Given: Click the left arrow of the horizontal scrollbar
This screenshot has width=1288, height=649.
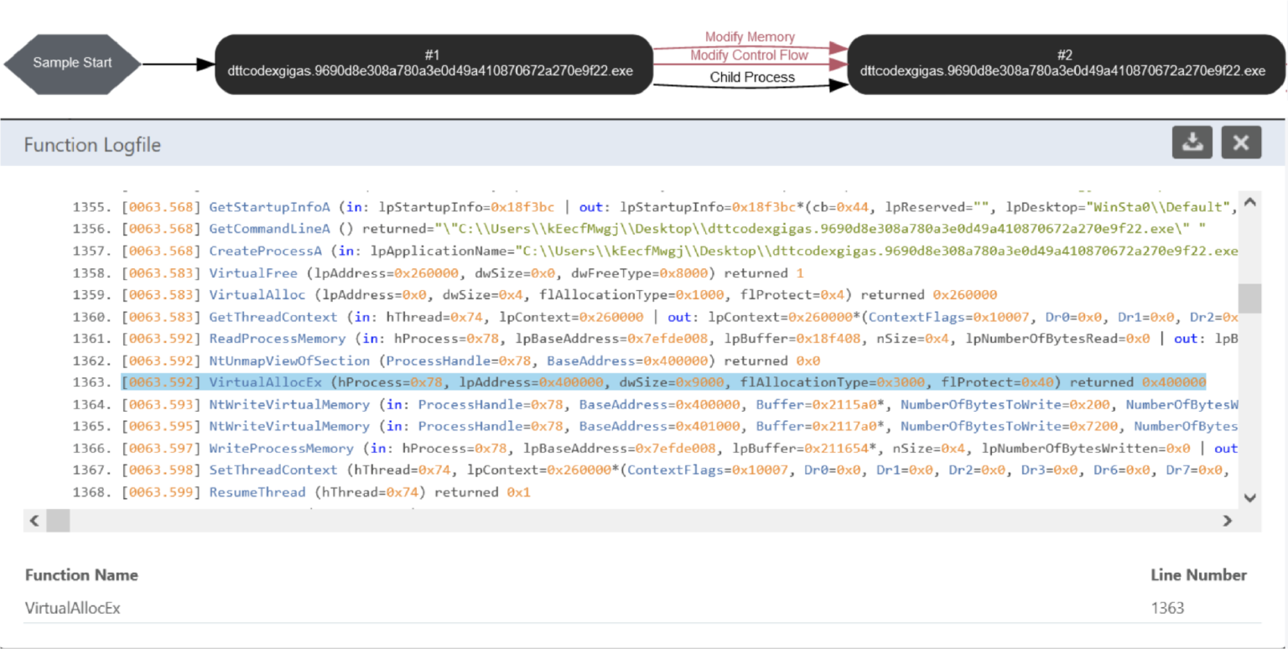Looking at the screenshot, I should (x=34, y=520).
